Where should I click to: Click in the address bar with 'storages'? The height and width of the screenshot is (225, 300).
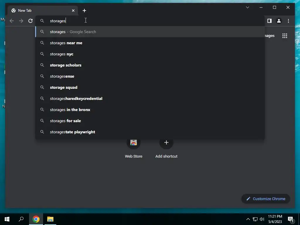coord(150,21)
